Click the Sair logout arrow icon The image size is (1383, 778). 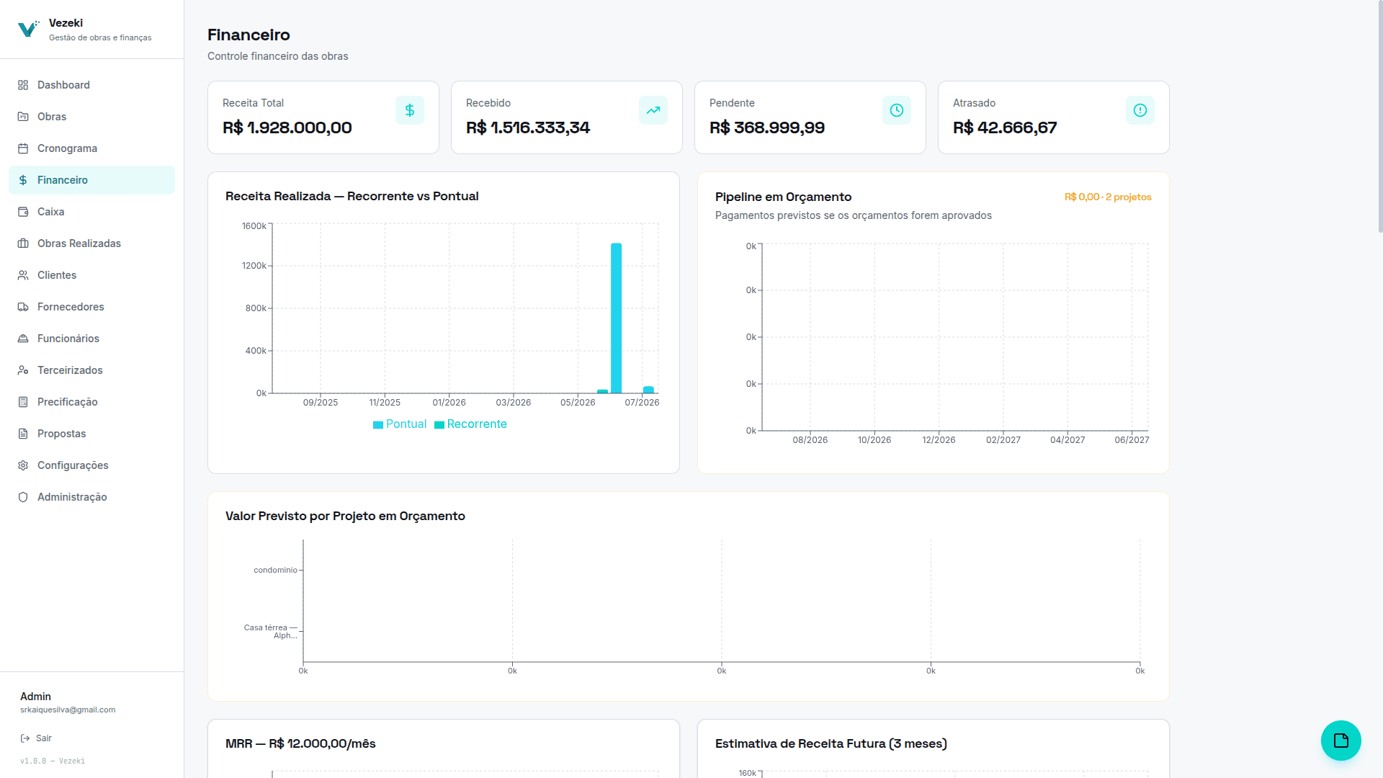25,738
